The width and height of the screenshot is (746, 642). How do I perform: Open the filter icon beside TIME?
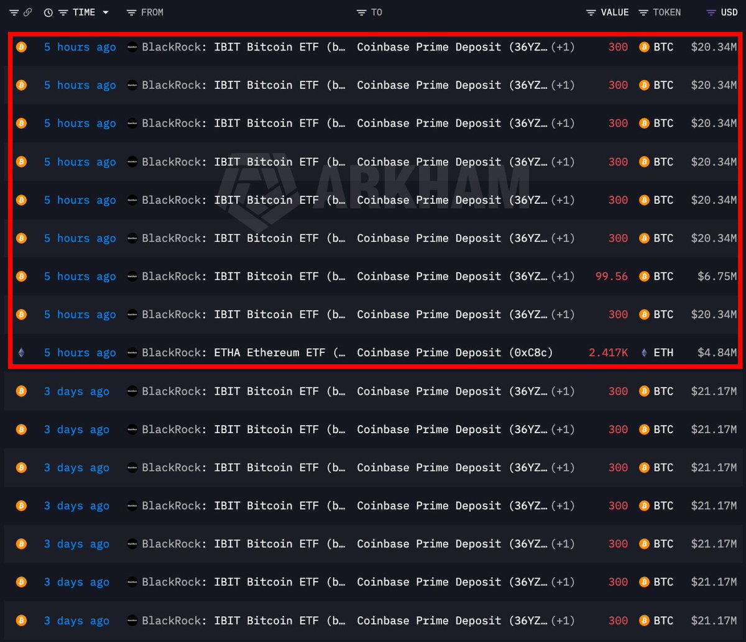coord(63,12)
